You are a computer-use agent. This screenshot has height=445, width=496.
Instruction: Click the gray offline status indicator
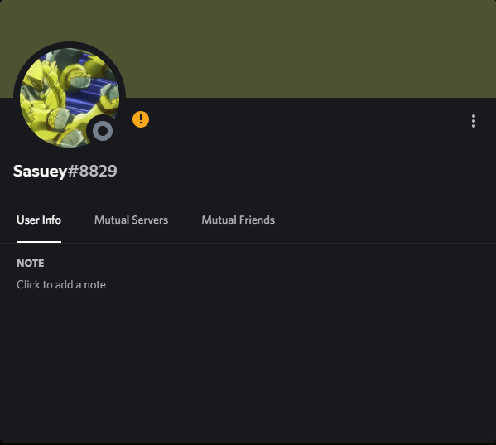coord(103,131)
